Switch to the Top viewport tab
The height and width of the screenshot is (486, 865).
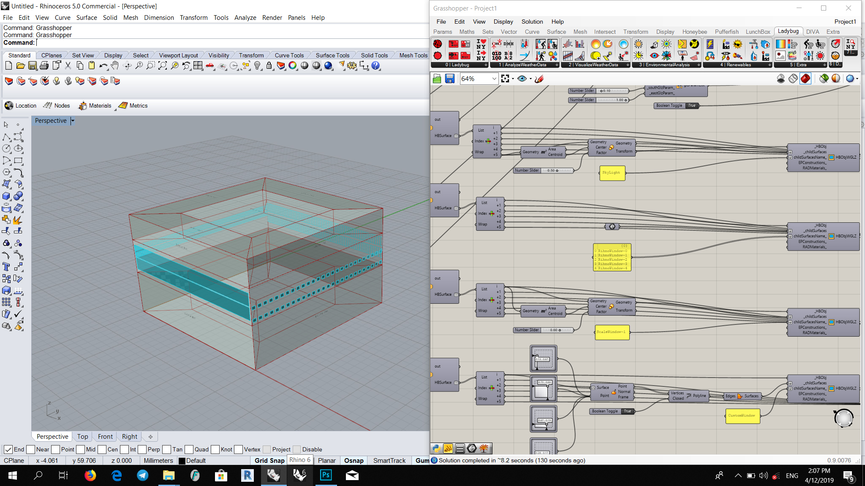tap(83, 437)
